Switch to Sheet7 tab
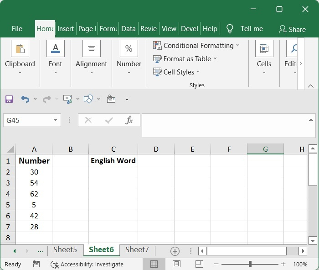This screenshot has width=319, height=270. click(137, 249)
